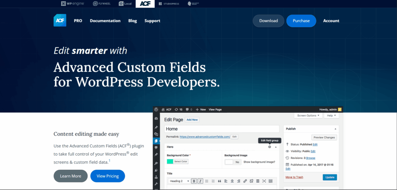The image size is (397, 190).
Task: Click the Move to Trash link
Action: [294, 177]
